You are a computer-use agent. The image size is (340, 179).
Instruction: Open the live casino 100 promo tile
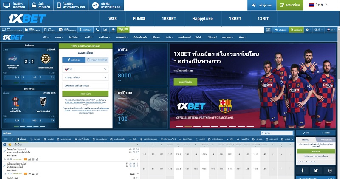point(141,108)
